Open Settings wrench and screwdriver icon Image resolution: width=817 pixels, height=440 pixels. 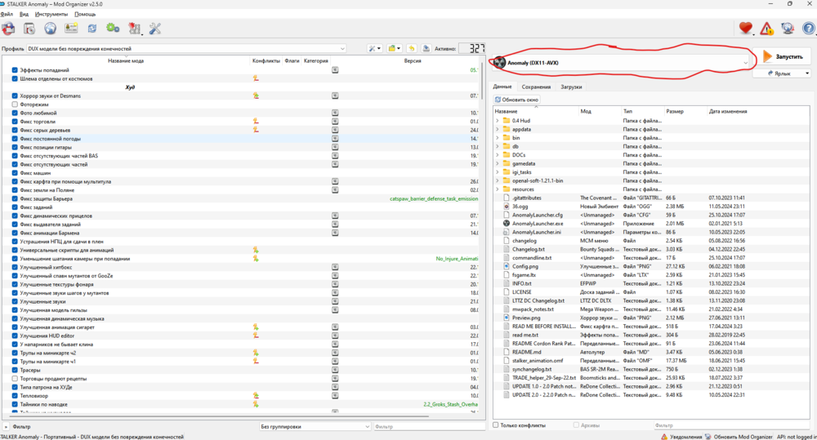(154, 29)
